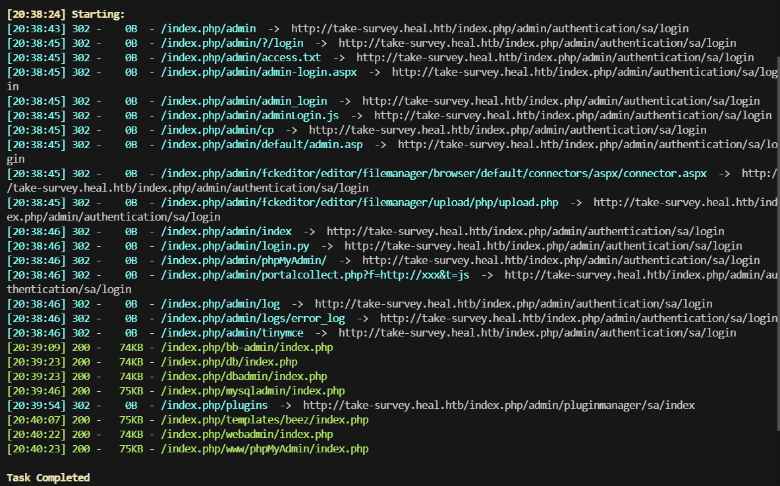Click redirect URL on the /index.php/admin/cp row
The image size is (780, 486).
coord(508,130)
